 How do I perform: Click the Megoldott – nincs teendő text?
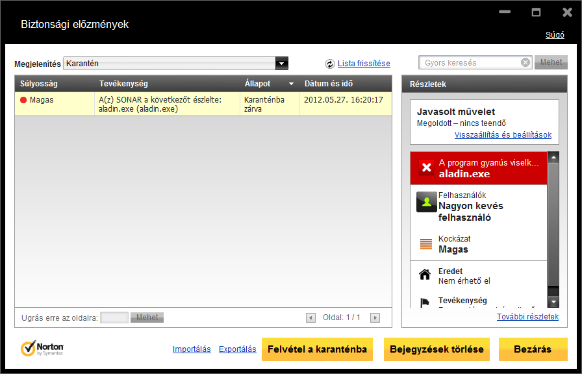point(461,123)
